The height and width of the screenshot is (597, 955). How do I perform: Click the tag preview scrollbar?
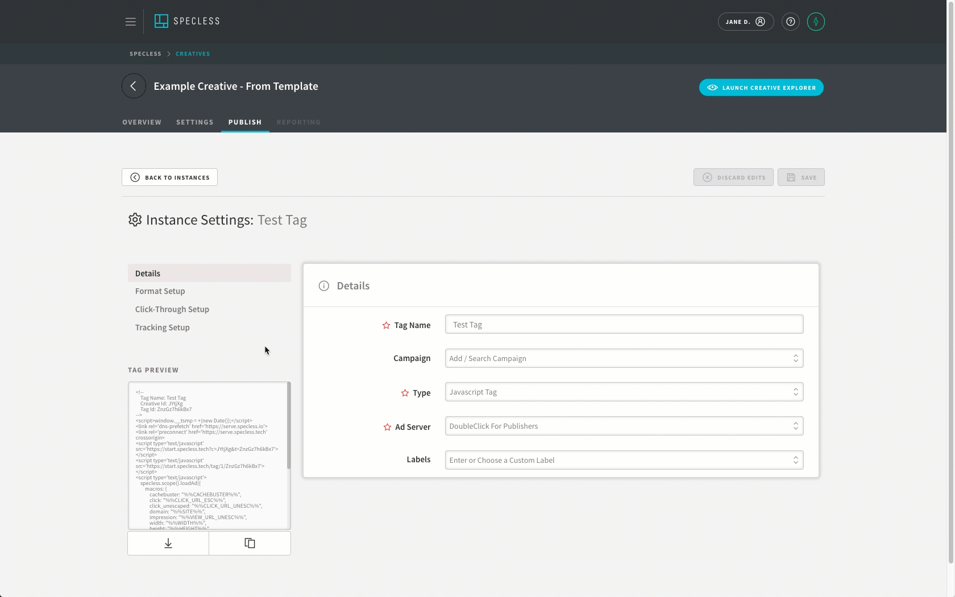coord(289,425)
